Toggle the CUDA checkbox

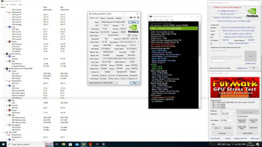tap(109, 76)
